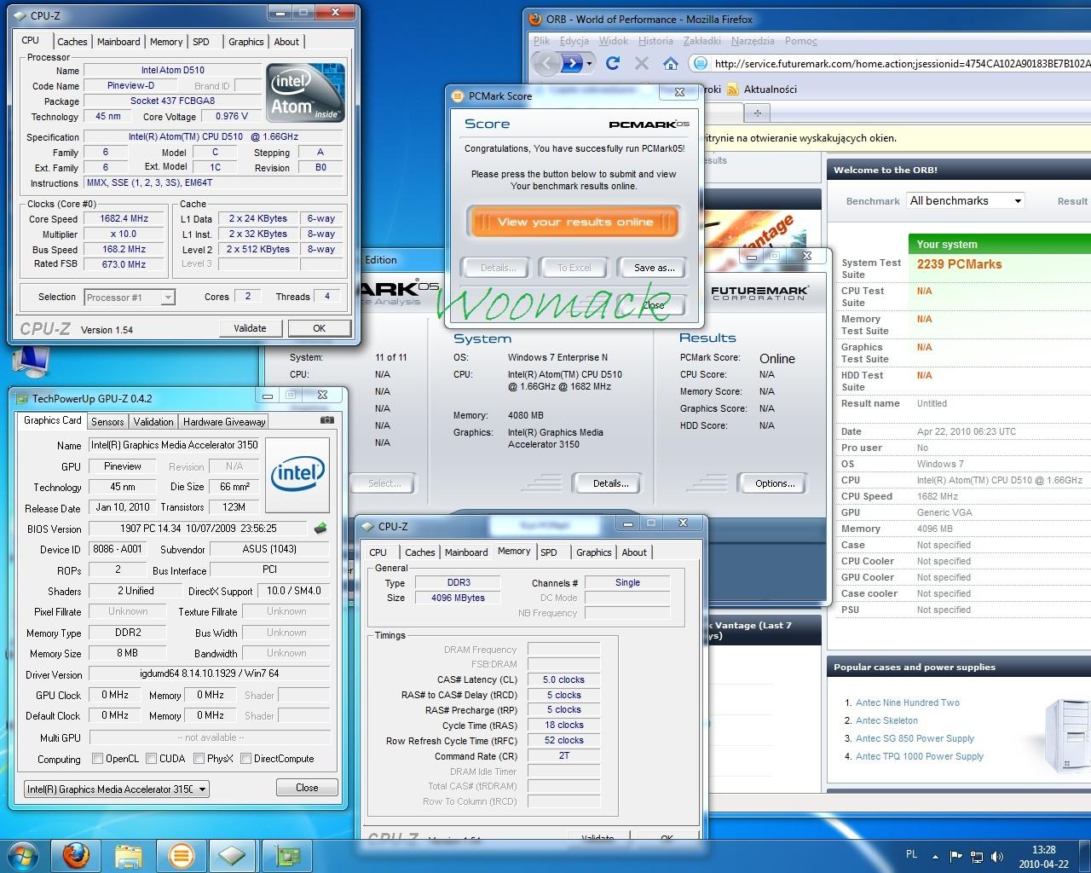Open the SPD tab in top CPU-Z
Viewport: 1091px width, 873px height.
point(201,42)
